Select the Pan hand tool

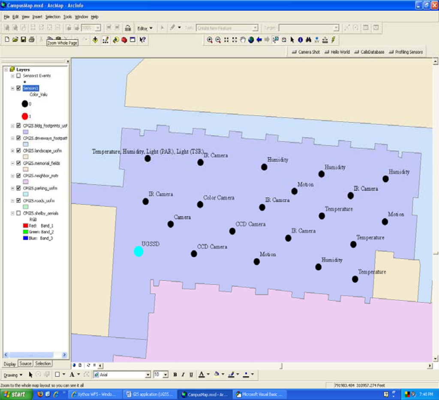[x=243, y=40]
